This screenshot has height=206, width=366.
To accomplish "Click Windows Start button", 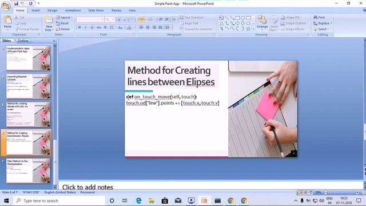I will point(6,201).
